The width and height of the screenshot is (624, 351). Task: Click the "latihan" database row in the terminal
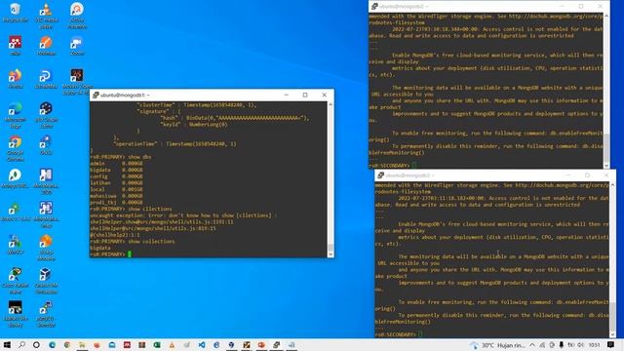(116, 183)
